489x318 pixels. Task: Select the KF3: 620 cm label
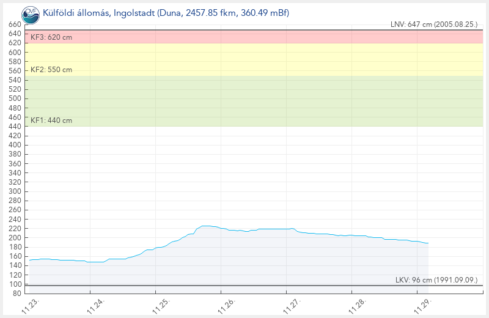pyautogui.click(x=51, y=37)
